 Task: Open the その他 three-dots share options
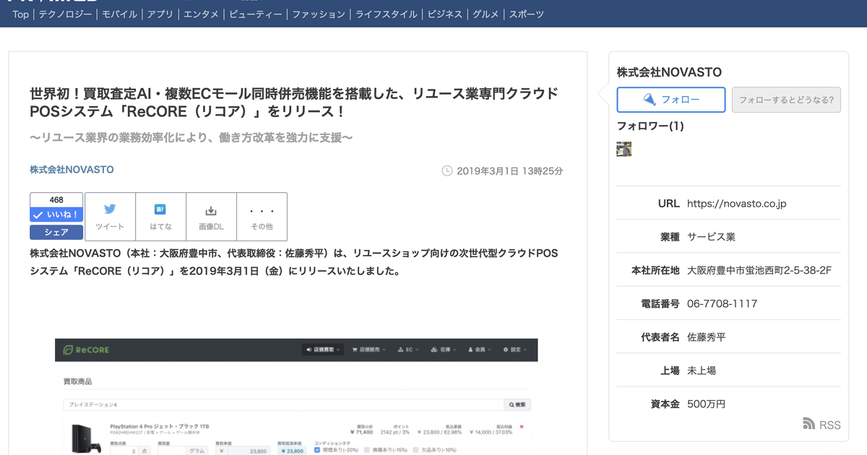[x=262, y=216]
